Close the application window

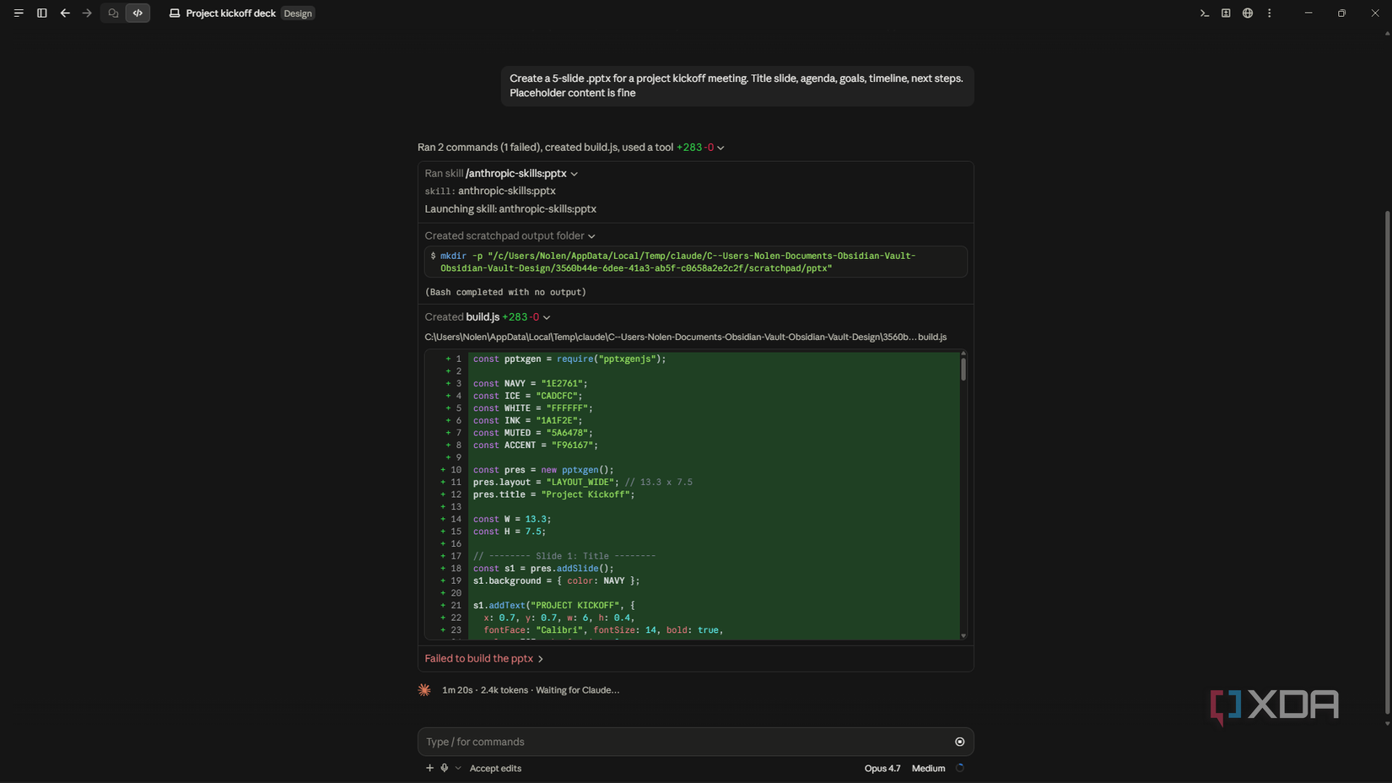tap(1374, 13)
